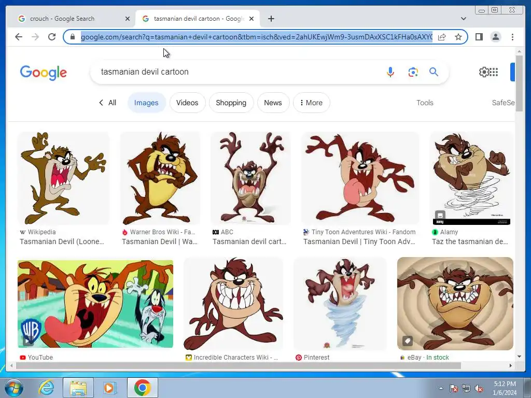Click the Taz the tasmanian de... title link

(470, 241)
